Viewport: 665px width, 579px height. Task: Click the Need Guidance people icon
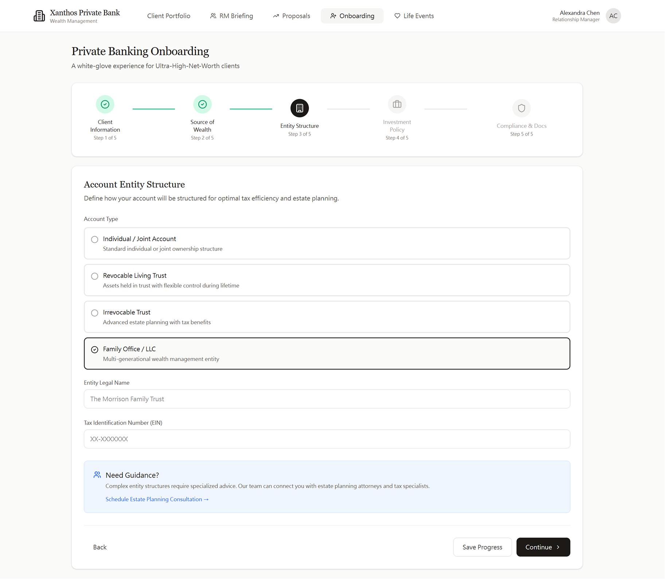point(97,474)
